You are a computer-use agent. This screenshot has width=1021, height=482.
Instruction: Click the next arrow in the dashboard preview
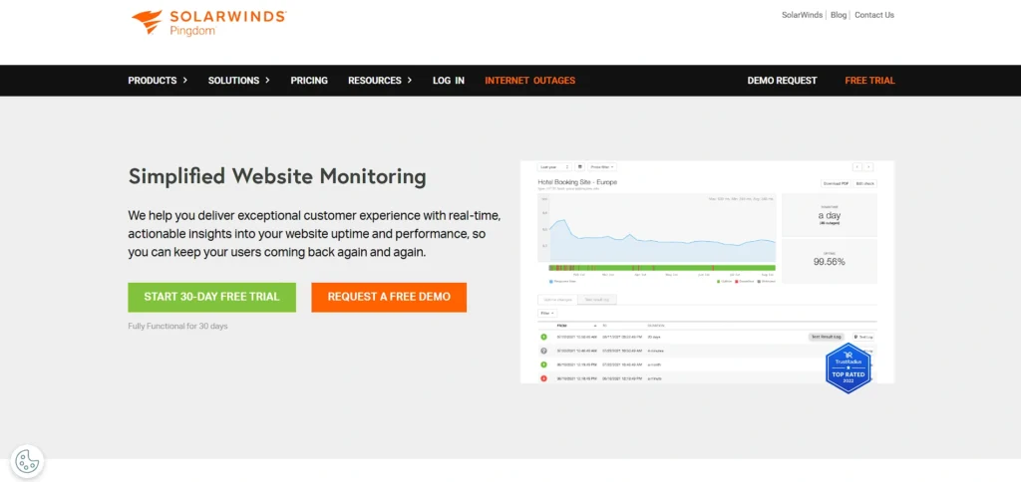point(868,167)
